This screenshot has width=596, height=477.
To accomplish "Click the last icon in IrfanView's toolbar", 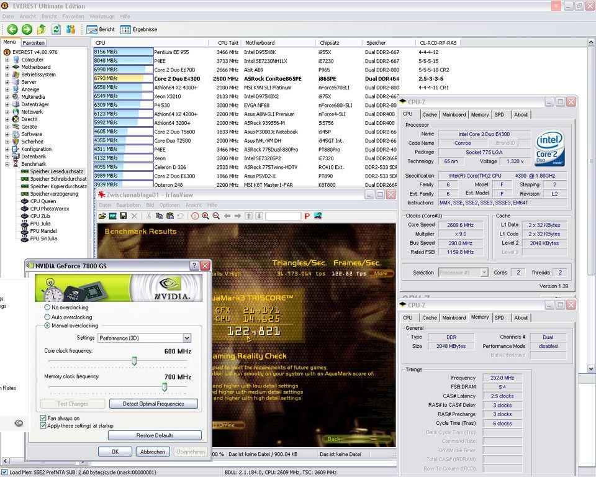I will click(x=318, y=216).
